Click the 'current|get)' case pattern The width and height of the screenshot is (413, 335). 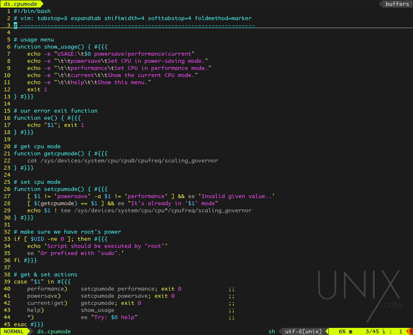(x=47, y=303)
